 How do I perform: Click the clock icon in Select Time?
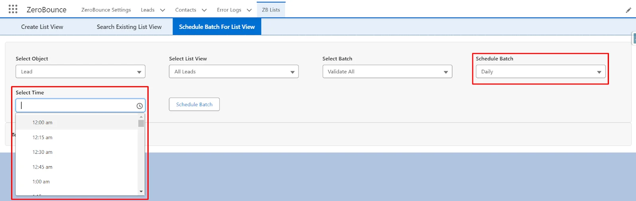(x=140, y=106)
